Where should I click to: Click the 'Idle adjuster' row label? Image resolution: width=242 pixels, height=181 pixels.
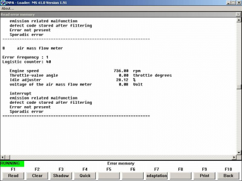tap(25, 80)
